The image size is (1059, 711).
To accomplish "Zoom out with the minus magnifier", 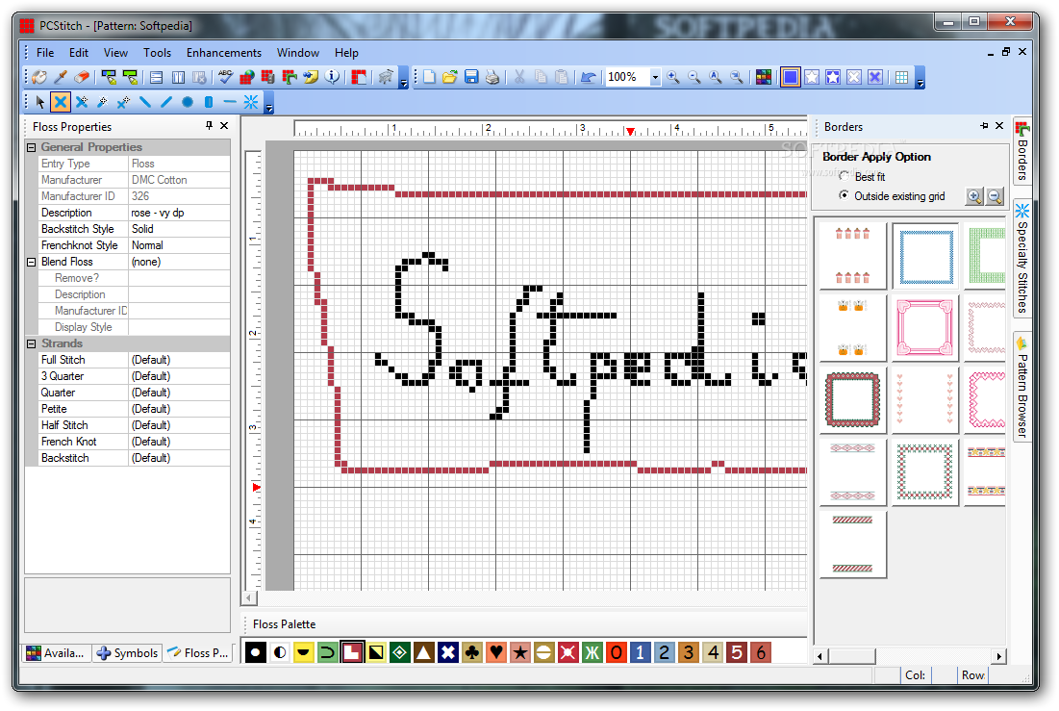I will pos(694,77).
